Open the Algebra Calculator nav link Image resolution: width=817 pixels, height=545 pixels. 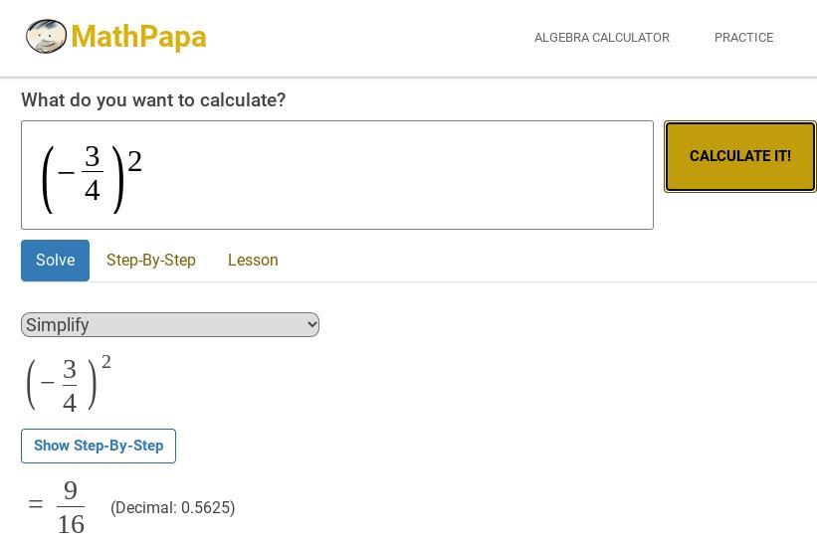[601, 38]
